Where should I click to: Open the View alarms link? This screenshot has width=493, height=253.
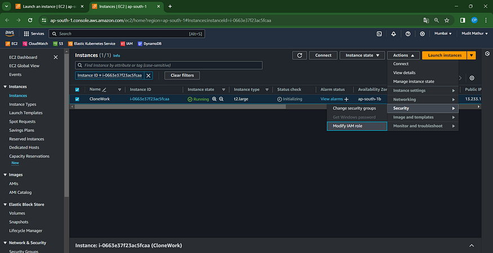331,99
